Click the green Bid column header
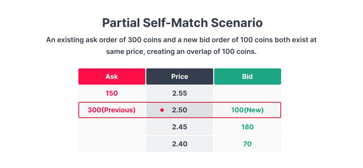Screen dimensions: 363x168 [247, 76]
